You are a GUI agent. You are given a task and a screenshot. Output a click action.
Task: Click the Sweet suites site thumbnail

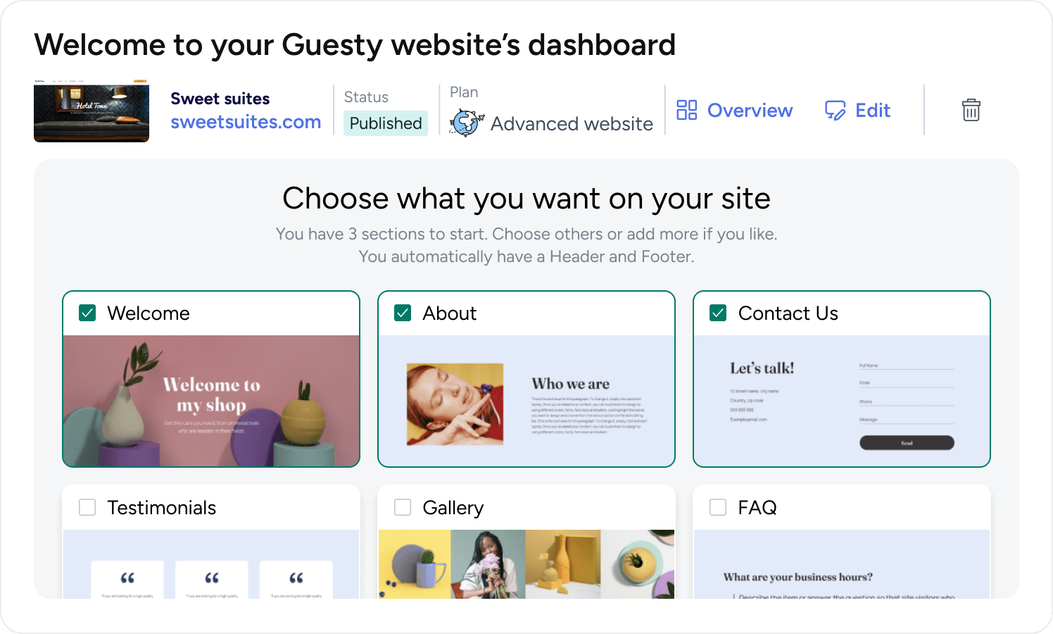(x=92, y=111)
